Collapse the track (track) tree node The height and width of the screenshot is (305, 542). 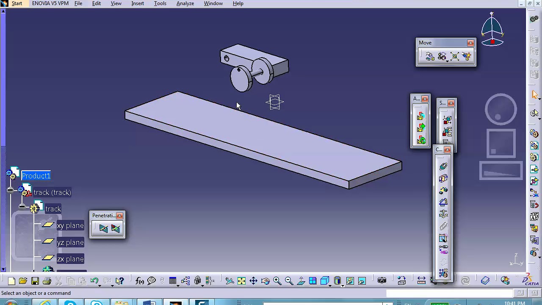(10, 191)
